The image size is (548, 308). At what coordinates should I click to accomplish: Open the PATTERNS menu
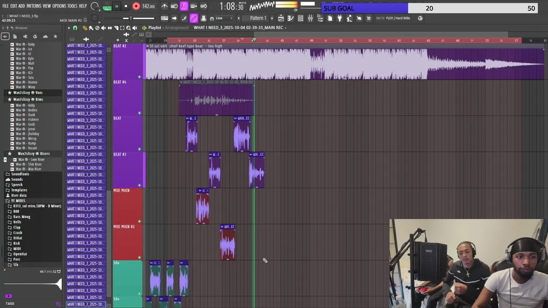point(34,6)
